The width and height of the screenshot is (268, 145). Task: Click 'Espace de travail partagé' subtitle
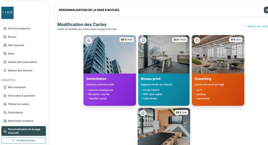(x=209, y=84)
